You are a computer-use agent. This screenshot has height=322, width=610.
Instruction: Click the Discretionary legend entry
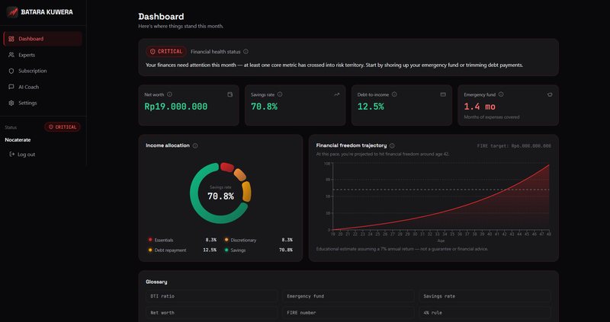click(x=258, y=240)
